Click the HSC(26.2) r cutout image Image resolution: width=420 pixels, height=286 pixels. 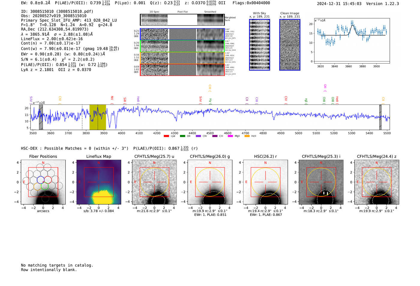click(265, 182)
